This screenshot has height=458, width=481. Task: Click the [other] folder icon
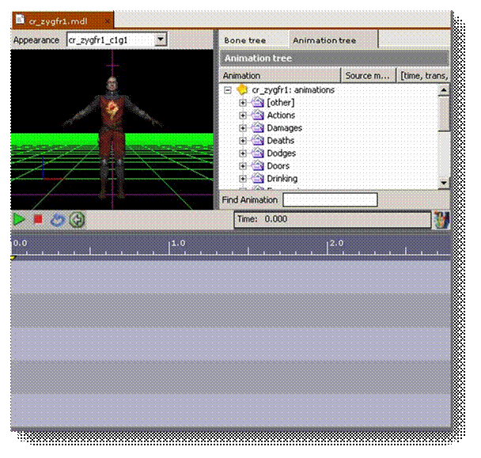pyautogui.click(x=257, y=102)
